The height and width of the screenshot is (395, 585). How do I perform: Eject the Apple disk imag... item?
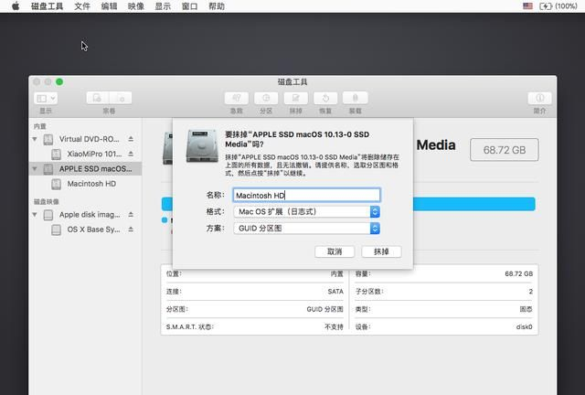(131, 215)
